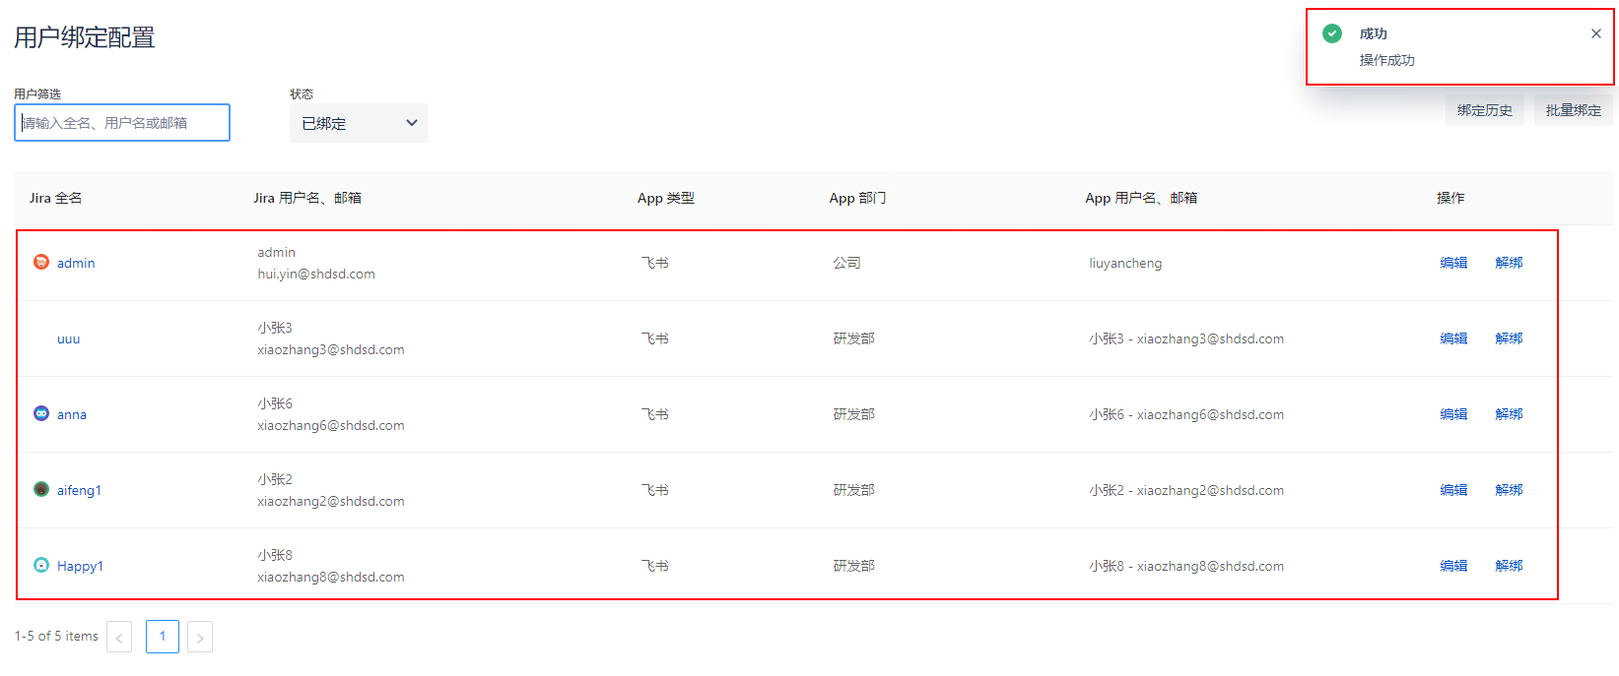Viewport: 1619px width, 676px height.
Task: Click the green success checkmark icon
Action: 1332,33
